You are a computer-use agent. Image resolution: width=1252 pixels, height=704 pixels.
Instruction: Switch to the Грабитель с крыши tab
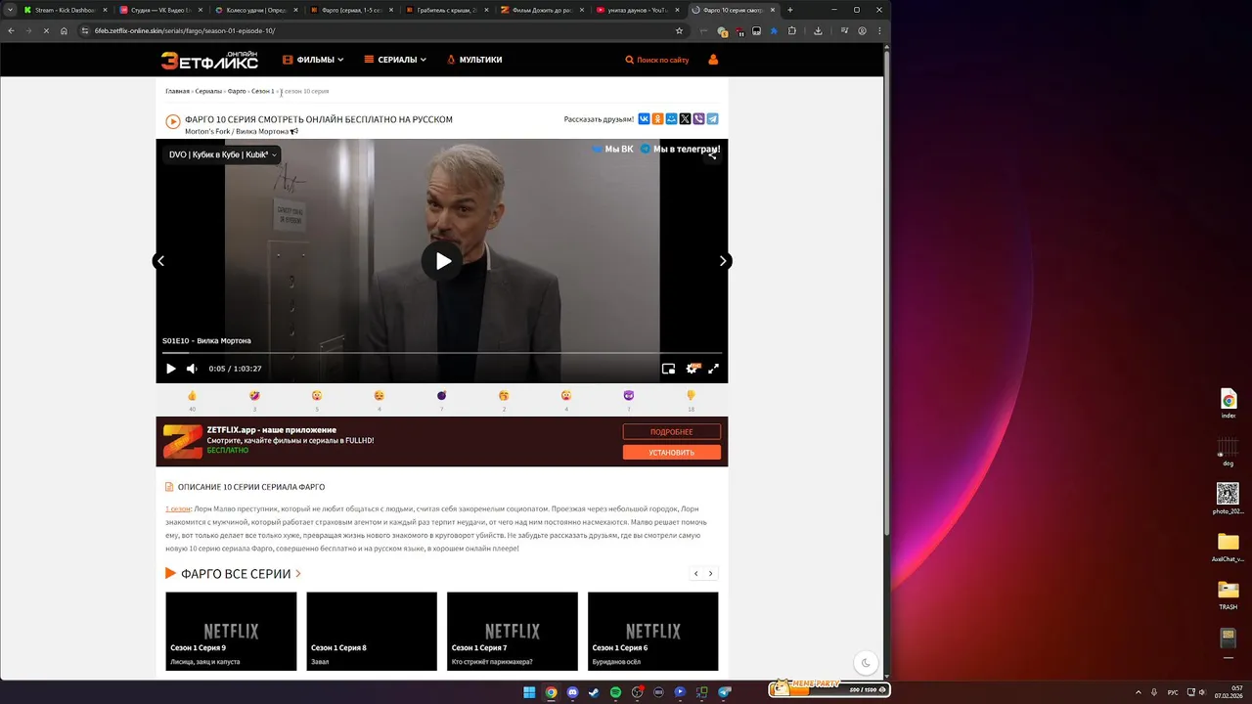coord(445,10)
